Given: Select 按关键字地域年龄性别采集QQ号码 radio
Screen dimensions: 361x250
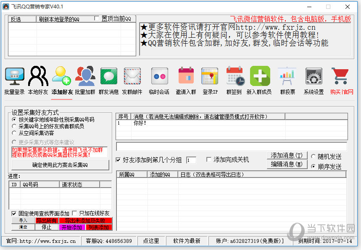Looking at the screenshot, I should (14, 120).
